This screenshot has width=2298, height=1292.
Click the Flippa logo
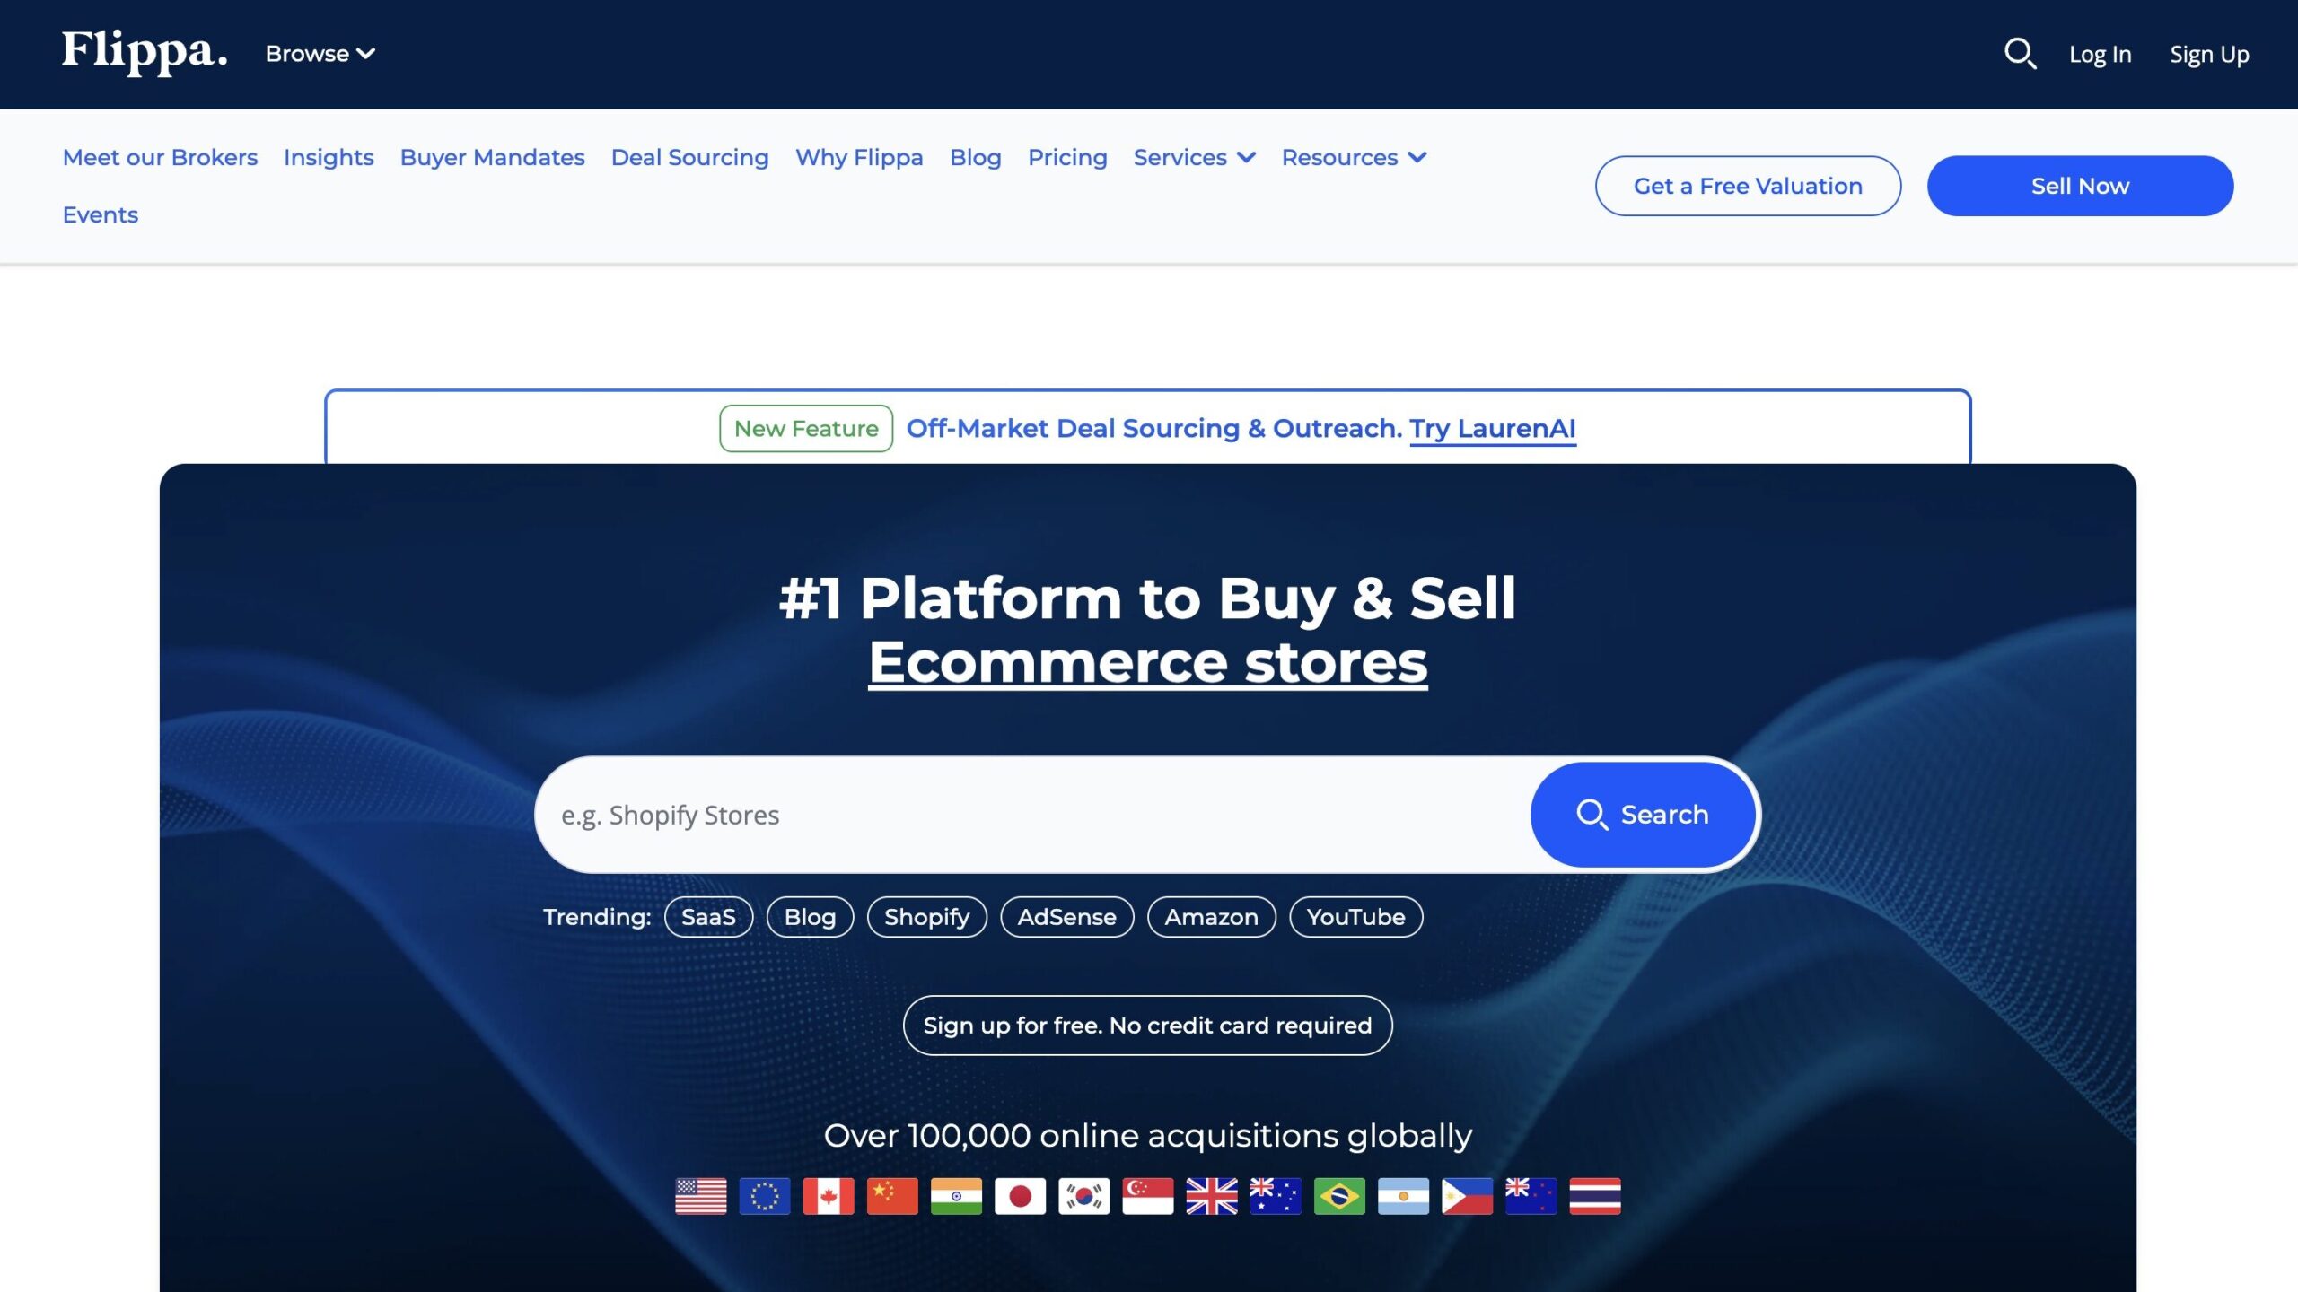coord(144,52)
